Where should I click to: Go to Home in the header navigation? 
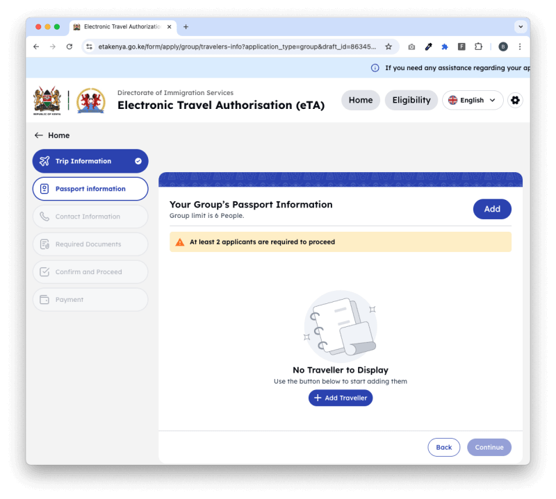click(x=361, y=100)
